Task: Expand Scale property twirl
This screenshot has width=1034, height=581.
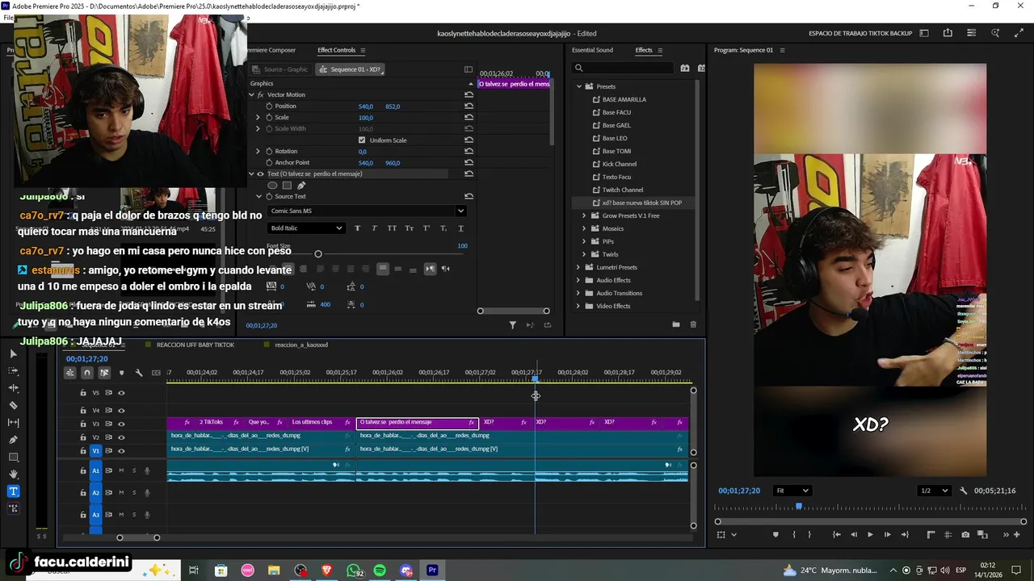Action: [258, 117]
